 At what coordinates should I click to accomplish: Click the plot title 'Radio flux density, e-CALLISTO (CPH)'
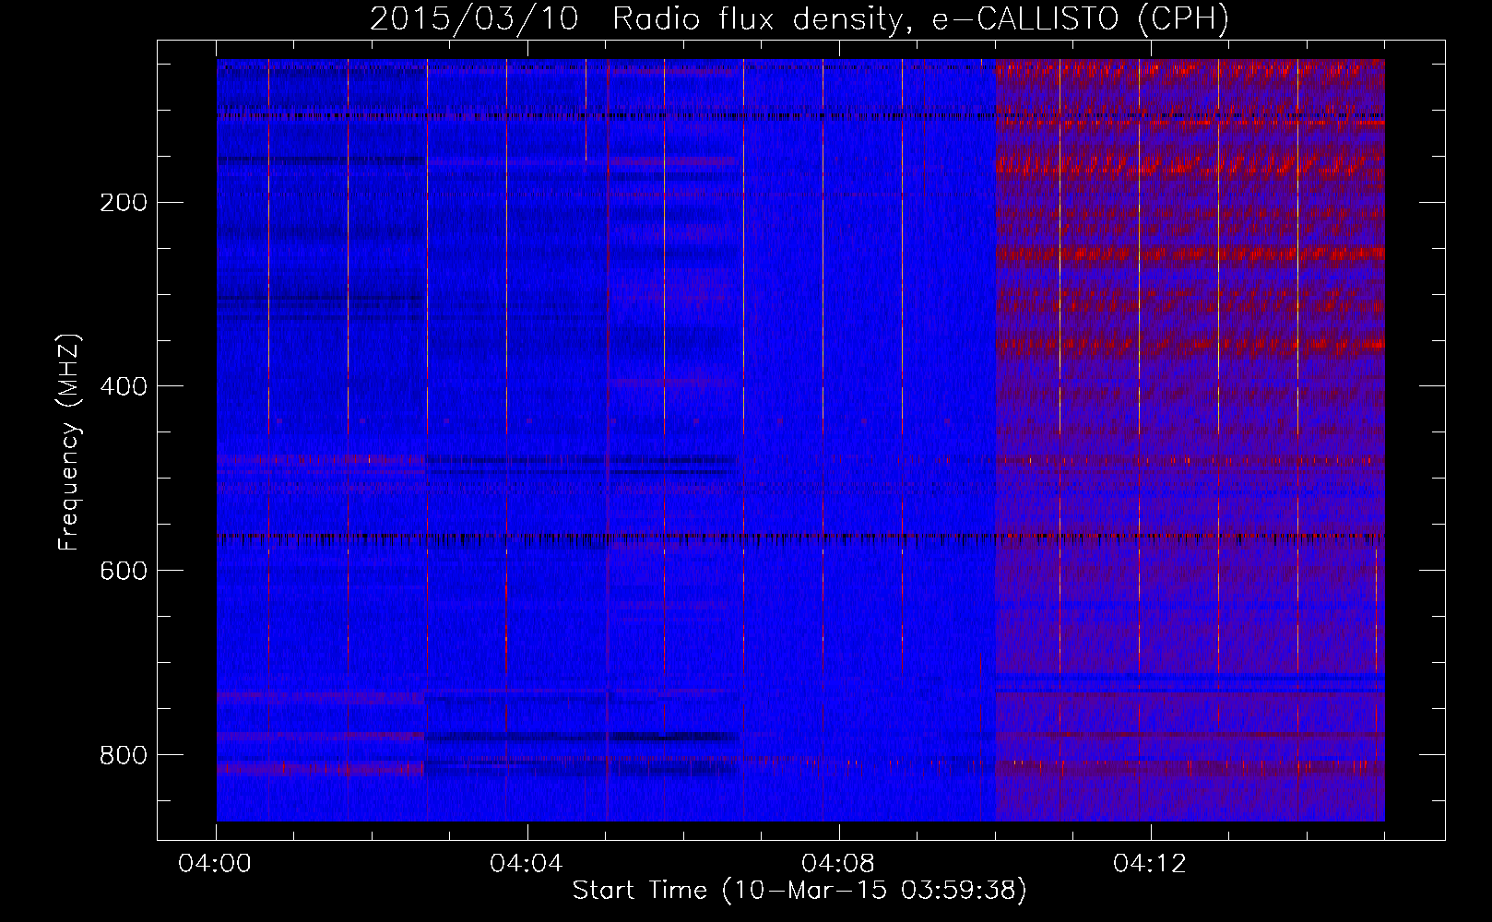pos(920,18)
